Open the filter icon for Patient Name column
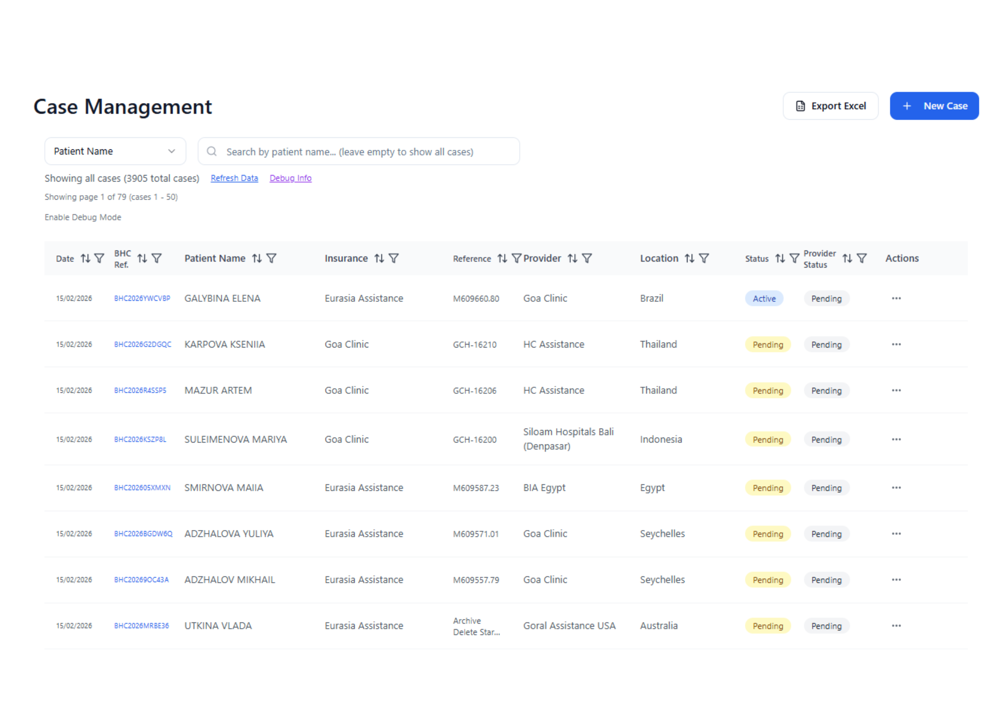 click(272, 258)
